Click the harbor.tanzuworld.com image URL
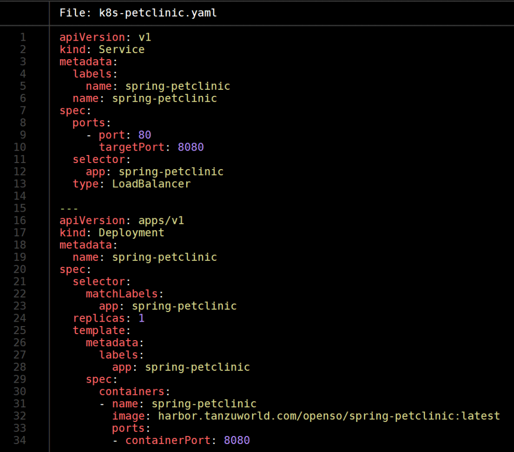Image resolution: width=514 pixels, height=452 pixels. [329, 416]
